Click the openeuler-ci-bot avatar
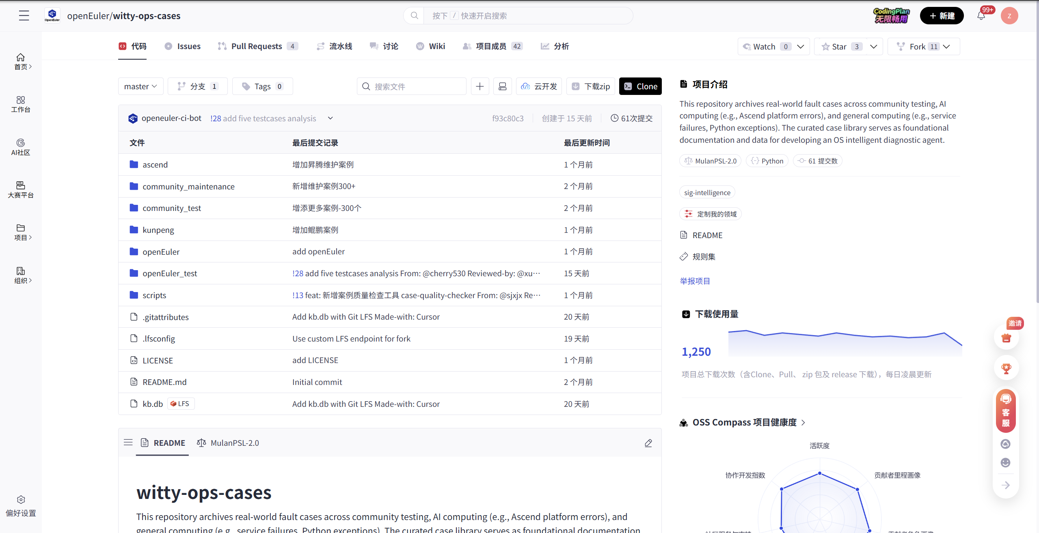Screen dimensions: 1039x533 (133, 118)
